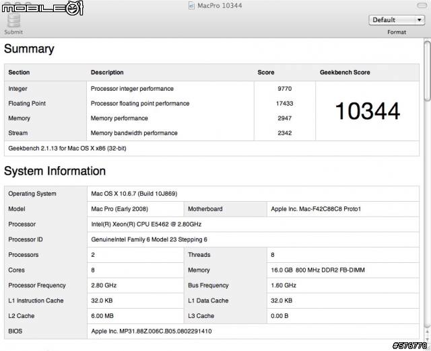Click the Summary heading
The image size is (431, 351).
coord(29,49)
